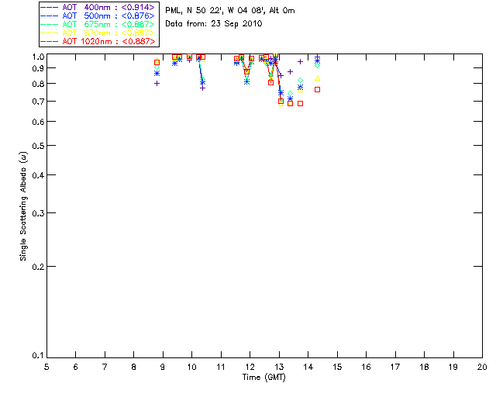
Task: Click y-axis tick label 0.6
Action: pyautogui.click(x=38, y=122)
